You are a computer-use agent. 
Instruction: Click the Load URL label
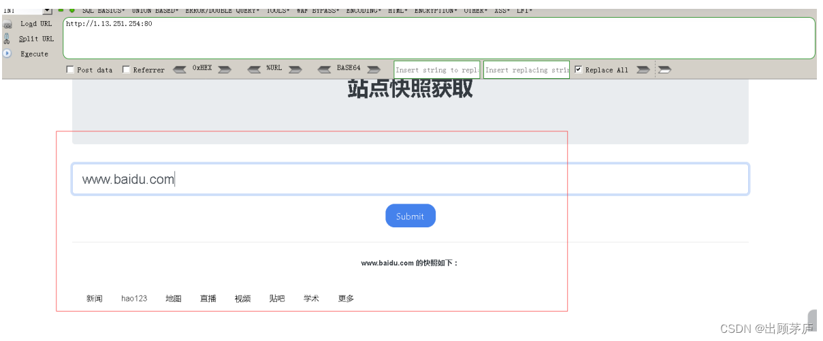[x=36, y=24]
